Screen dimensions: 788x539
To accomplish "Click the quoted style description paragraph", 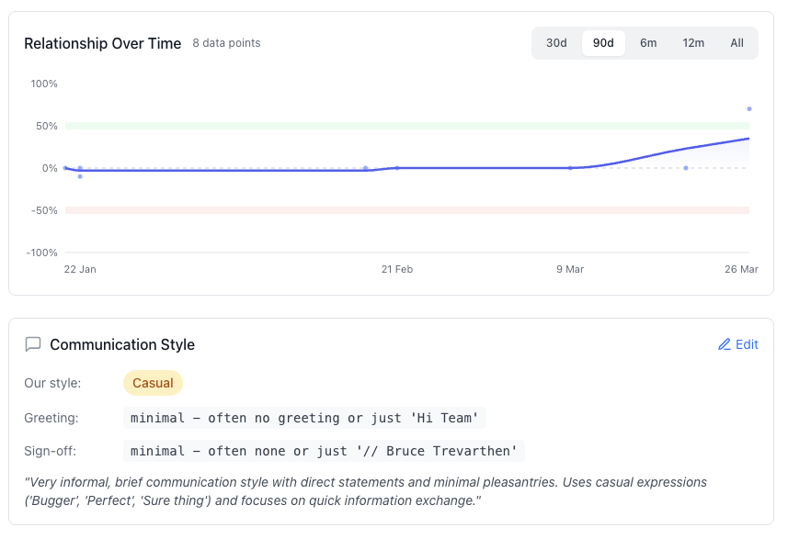I will click(365, 491).
